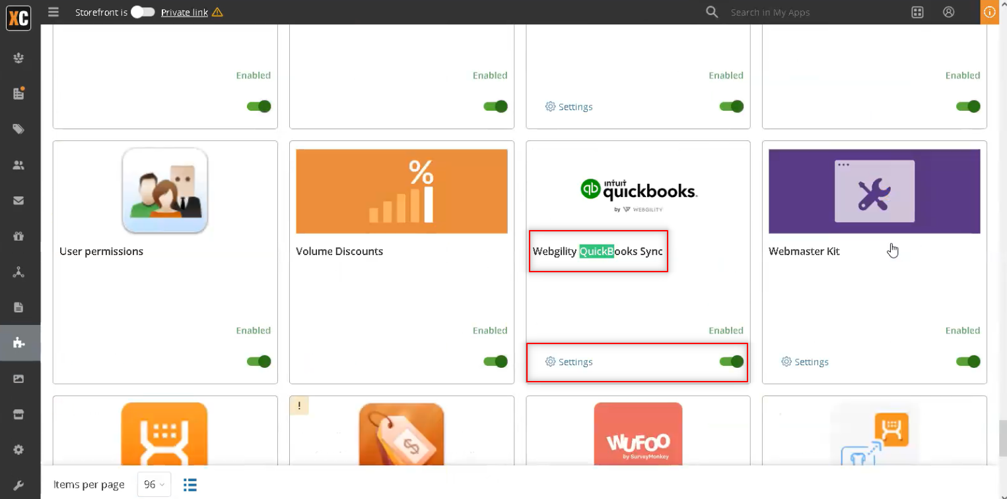Image resolution: width=1007 pixels, height=499 pixels.
Task: Disable the Webgility QuickBooks Sync toggle
Action: coord(732,361)
